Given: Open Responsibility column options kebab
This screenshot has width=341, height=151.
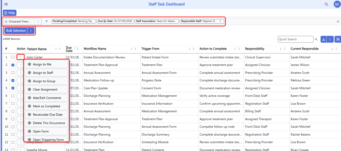Looking at the screenshot, I should tap(284, 49).
